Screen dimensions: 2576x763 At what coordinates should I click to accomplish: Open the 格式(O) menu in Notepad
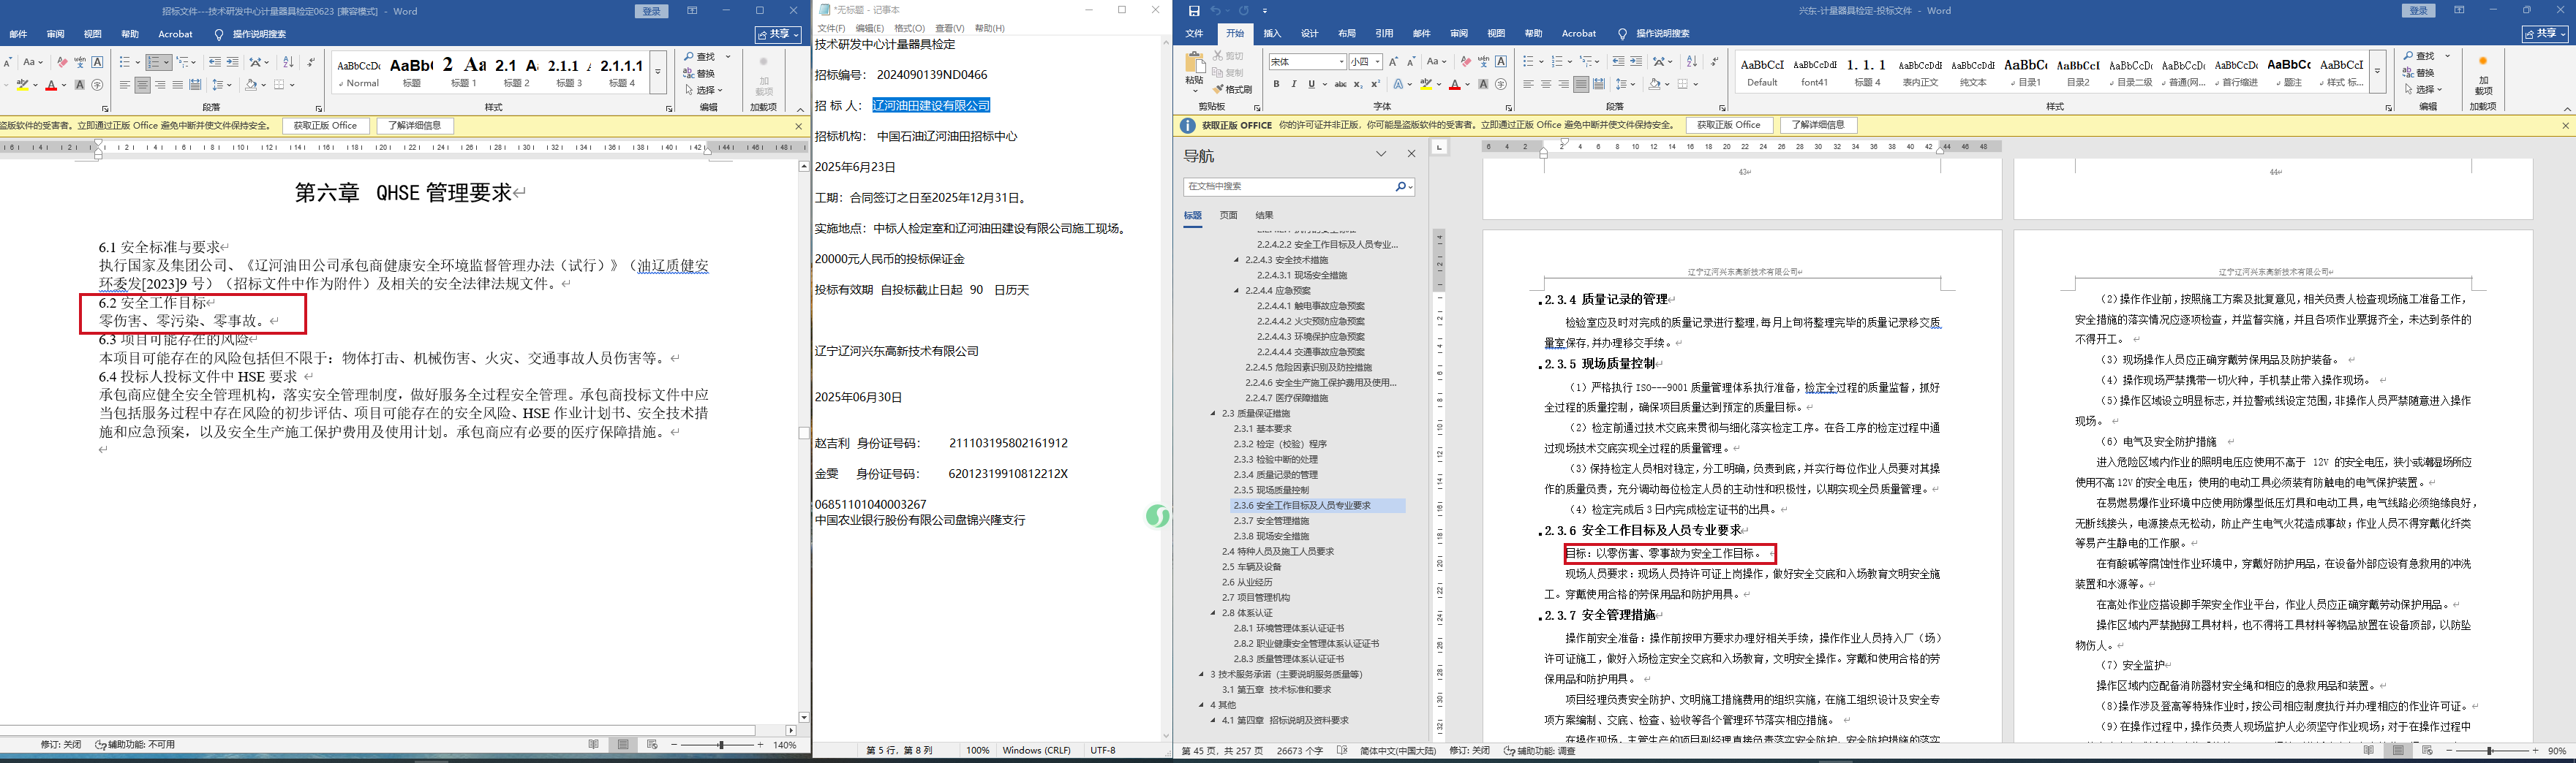(909, 28)
